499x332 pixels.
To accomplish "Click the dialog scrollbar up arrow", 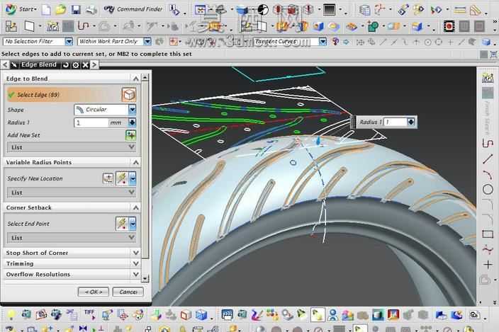I will coord(145,77).
